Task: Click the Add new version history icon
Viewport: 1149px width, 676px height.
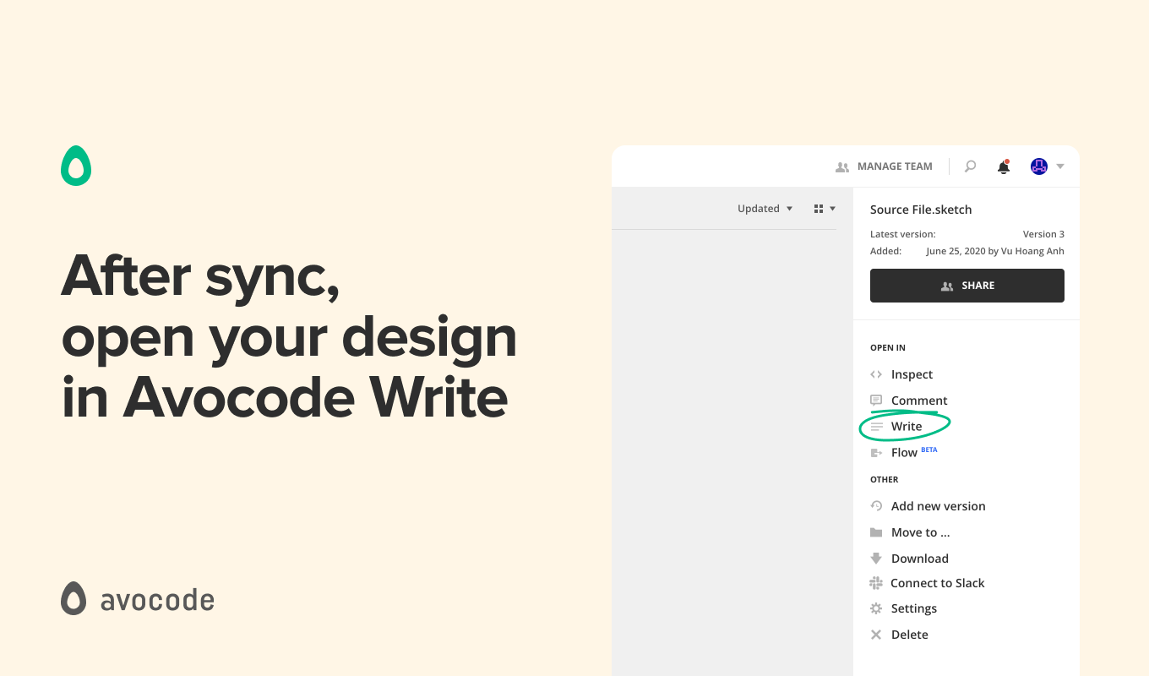Action: tap(876, 506)
